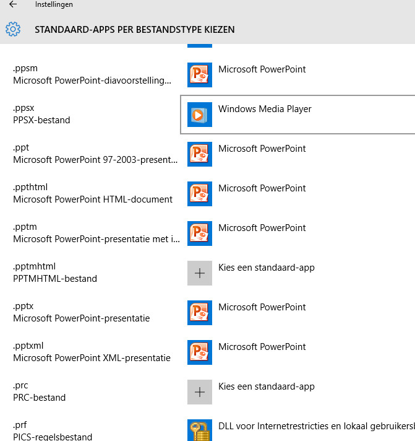Click the PowerPoint icon for .ppthtml
Screen dimensions: 415x441
(200, 194)
